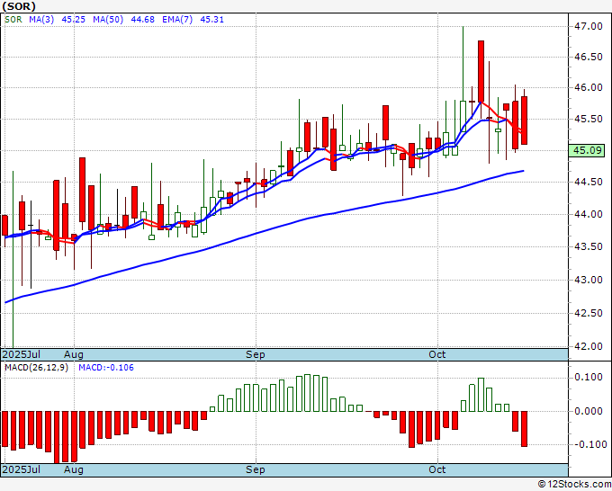This screenshot has width=612, height=491.
Task: Open the 12Stocks.com copyright link
Action: point(574,485)
